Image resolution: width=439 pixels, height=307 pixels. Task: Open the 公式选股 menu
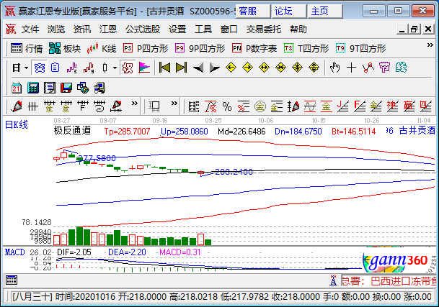pos(143,29)
